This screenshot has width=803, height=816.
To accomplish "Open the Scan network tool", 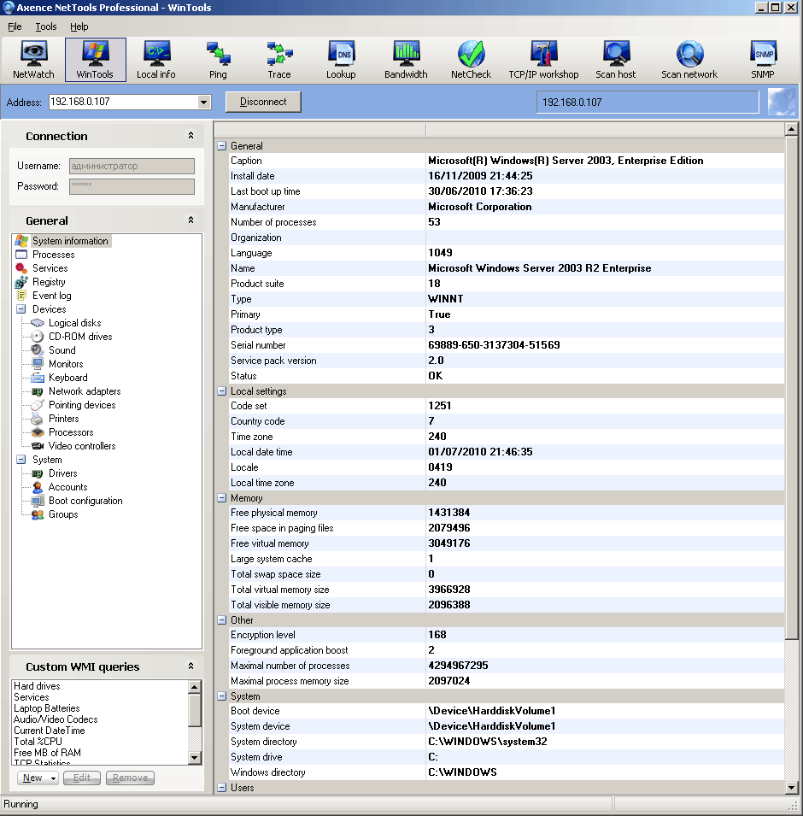I will pyautogui.click(x=689, y=59).
